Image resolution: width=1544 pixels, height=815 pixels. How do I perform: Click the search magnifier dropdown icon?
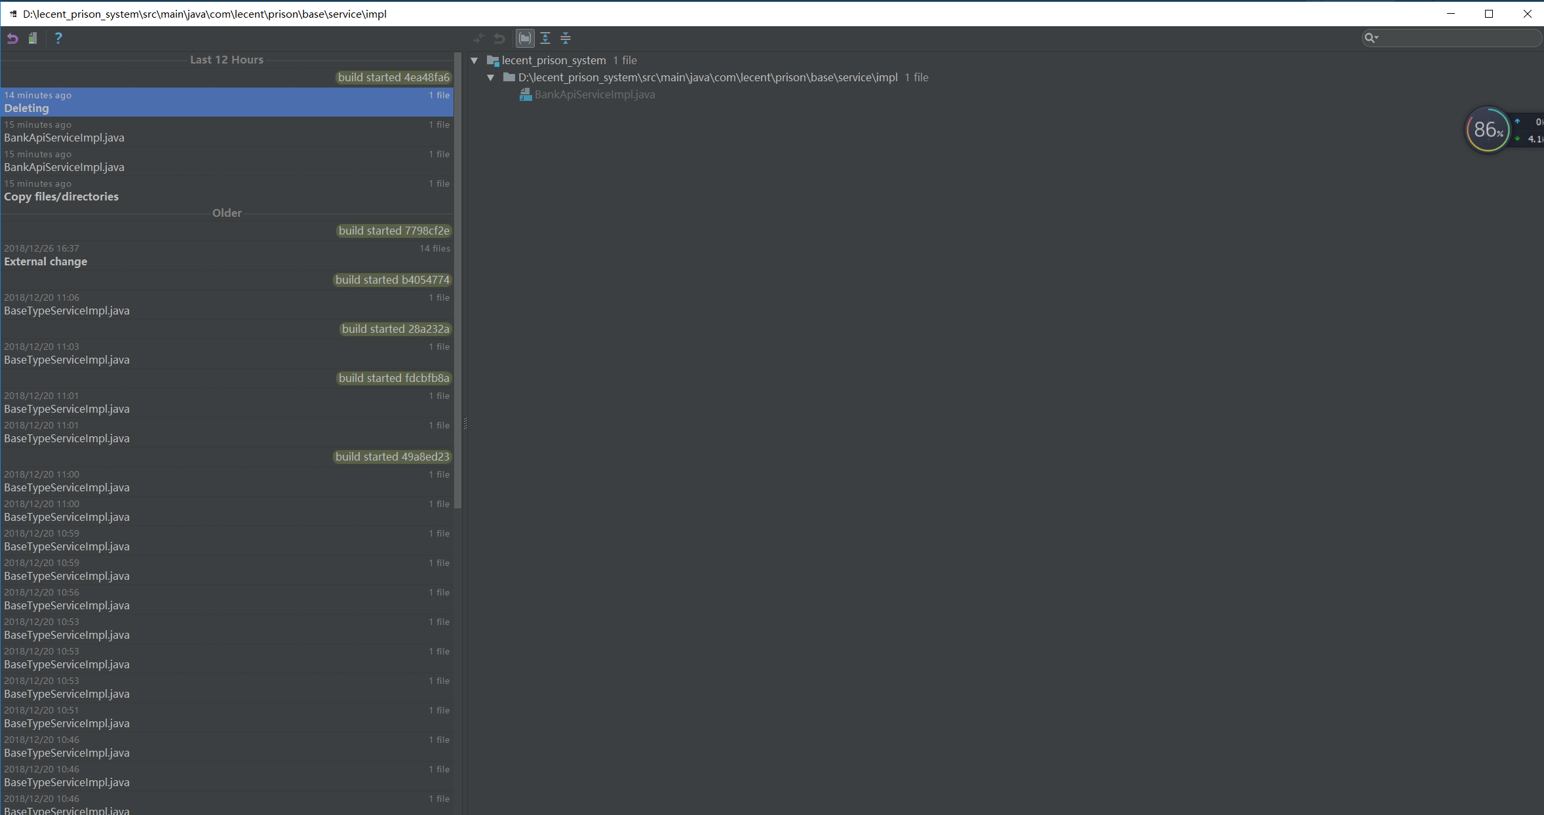point(1371,38)
